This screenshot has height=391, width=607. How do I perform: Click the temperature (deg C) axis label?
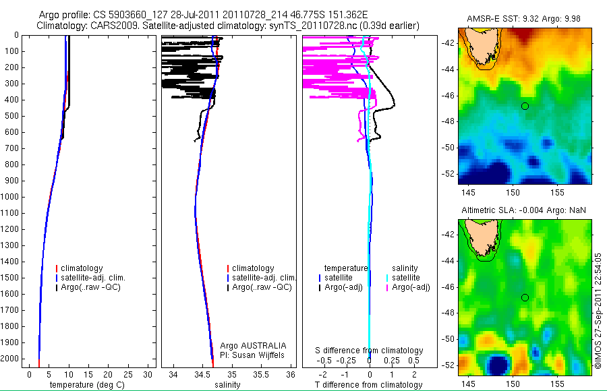[87, 385]
